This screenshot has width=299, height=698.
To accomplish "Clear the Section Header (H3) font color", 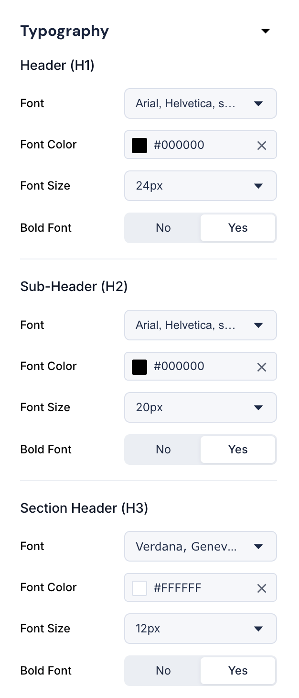I will coord(261,588).
